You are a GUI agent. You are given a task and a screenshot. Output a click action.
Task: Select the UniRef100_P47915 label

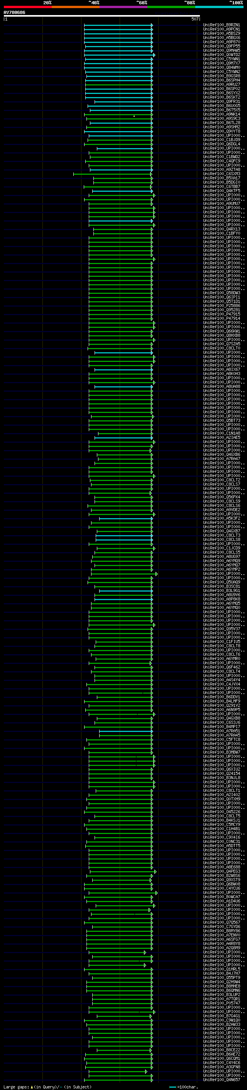221,314
